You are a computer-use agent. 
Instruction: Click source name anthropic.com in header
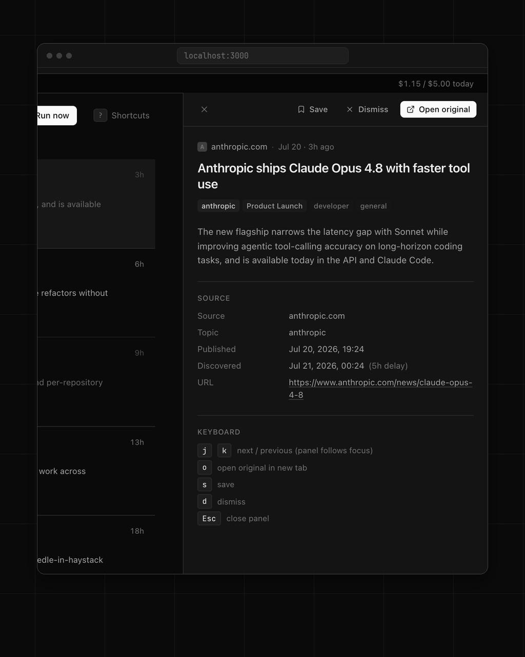coord(239,147)
